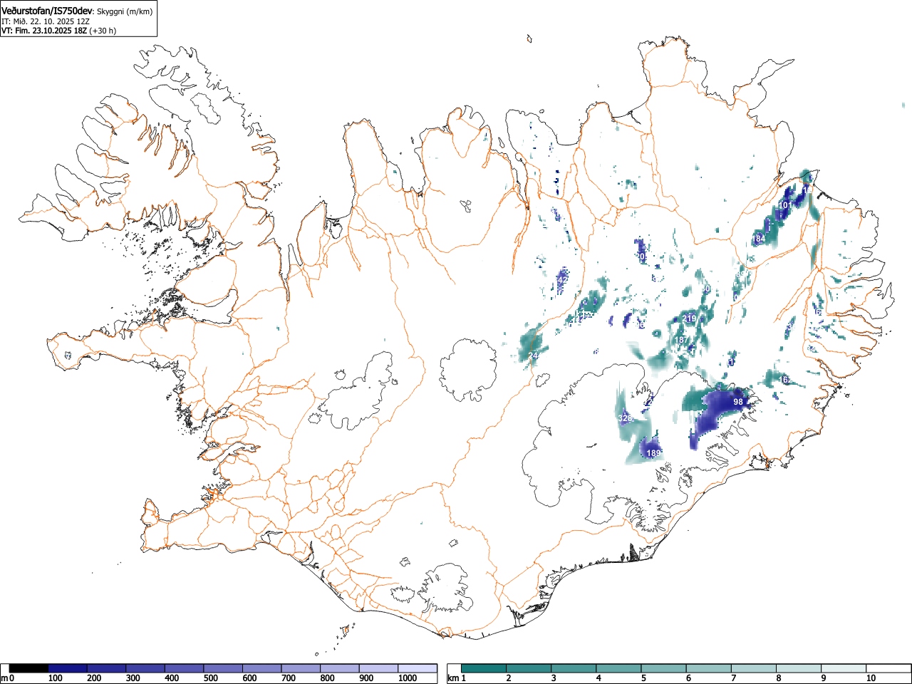This screenshot has height=684, width=912.
Task: Click the 4–5 km legend color block
Action: (x=619, y=668)
